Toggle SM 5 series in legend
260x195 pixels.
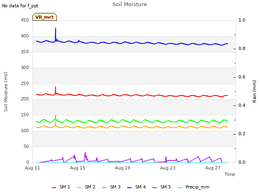[x=162, y=187]
